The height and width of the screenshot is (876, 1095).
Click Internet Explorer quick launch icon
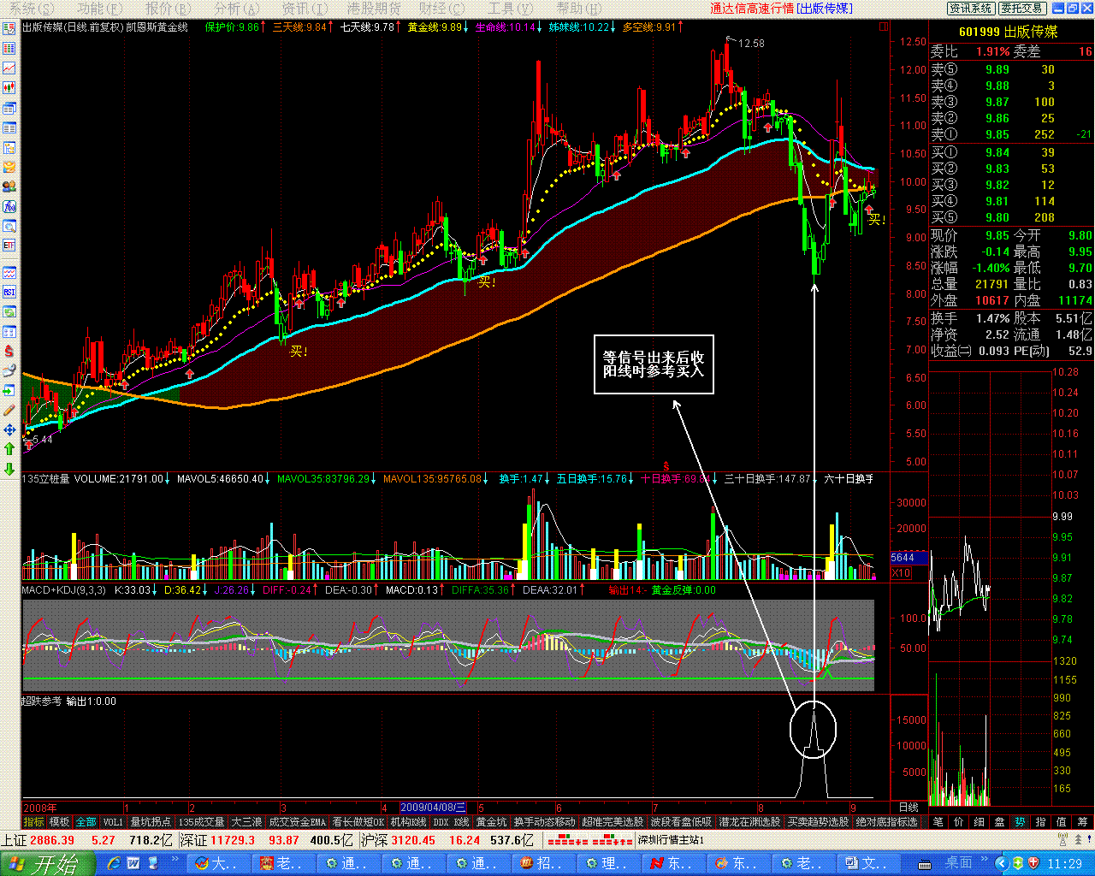pos(114,863)
